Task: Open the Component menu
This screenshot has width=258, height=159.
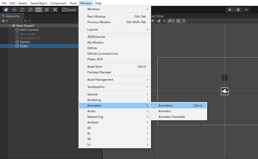Action: pyautogui.click(x=58, y=3)
